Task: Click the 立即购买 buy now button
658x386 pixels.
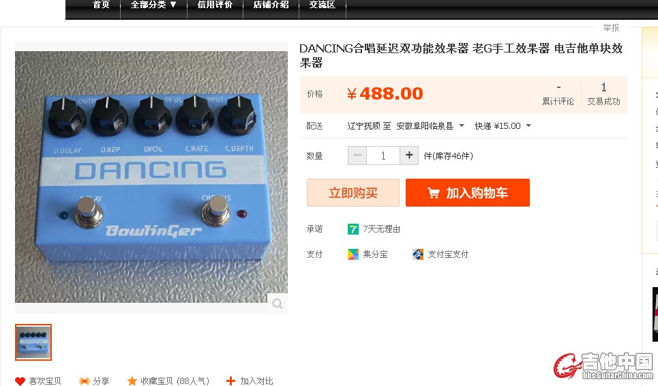Action: click(353, 192)
